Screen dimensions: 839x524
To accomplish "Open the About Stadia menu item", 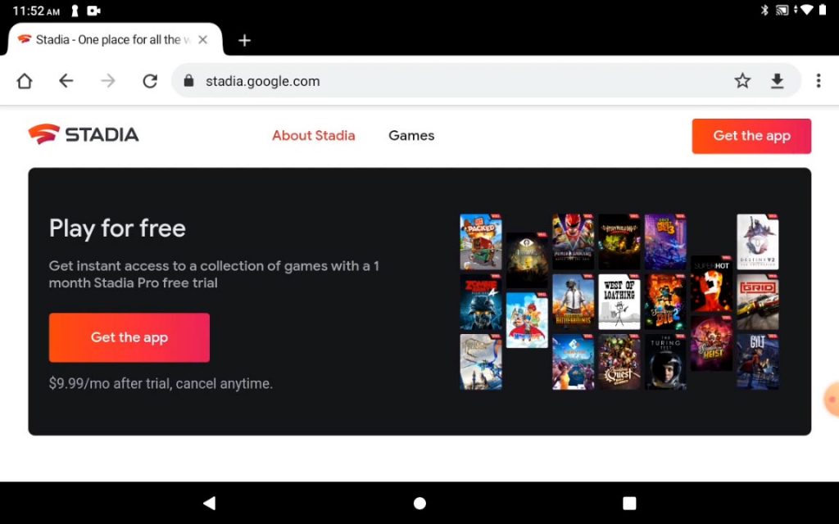I will point(314,135).
